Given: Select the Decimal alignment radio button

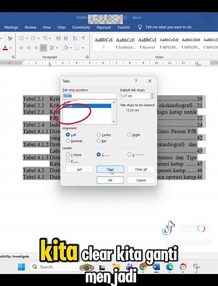Looking at the screenshot, I should click(68, 141).
